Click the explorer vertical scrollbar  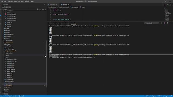click(46, 64)
